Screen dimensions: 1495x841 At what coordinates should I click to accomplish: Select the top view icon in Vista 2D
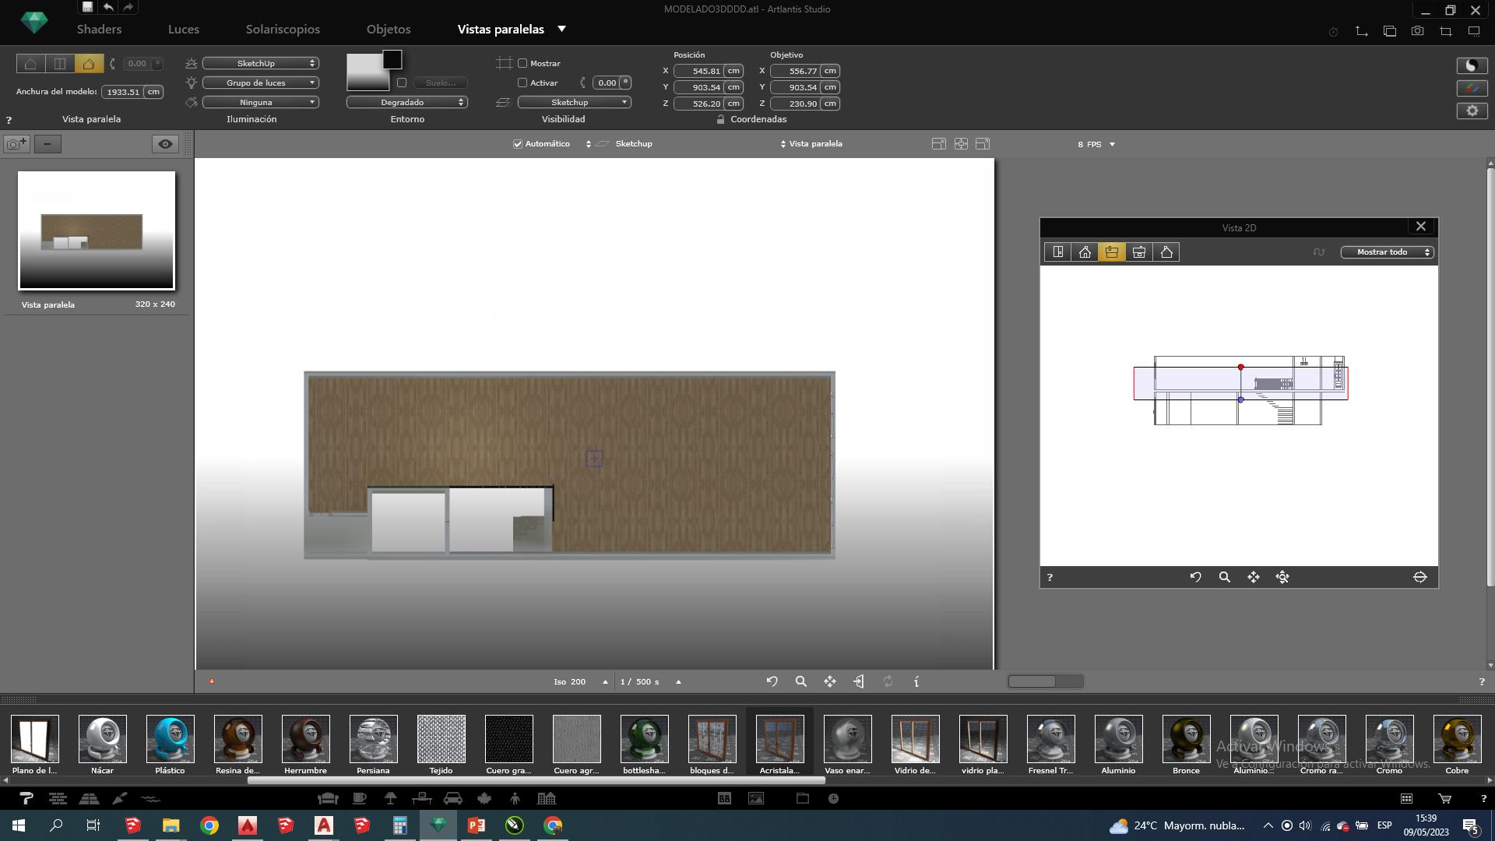point(1057,252)
